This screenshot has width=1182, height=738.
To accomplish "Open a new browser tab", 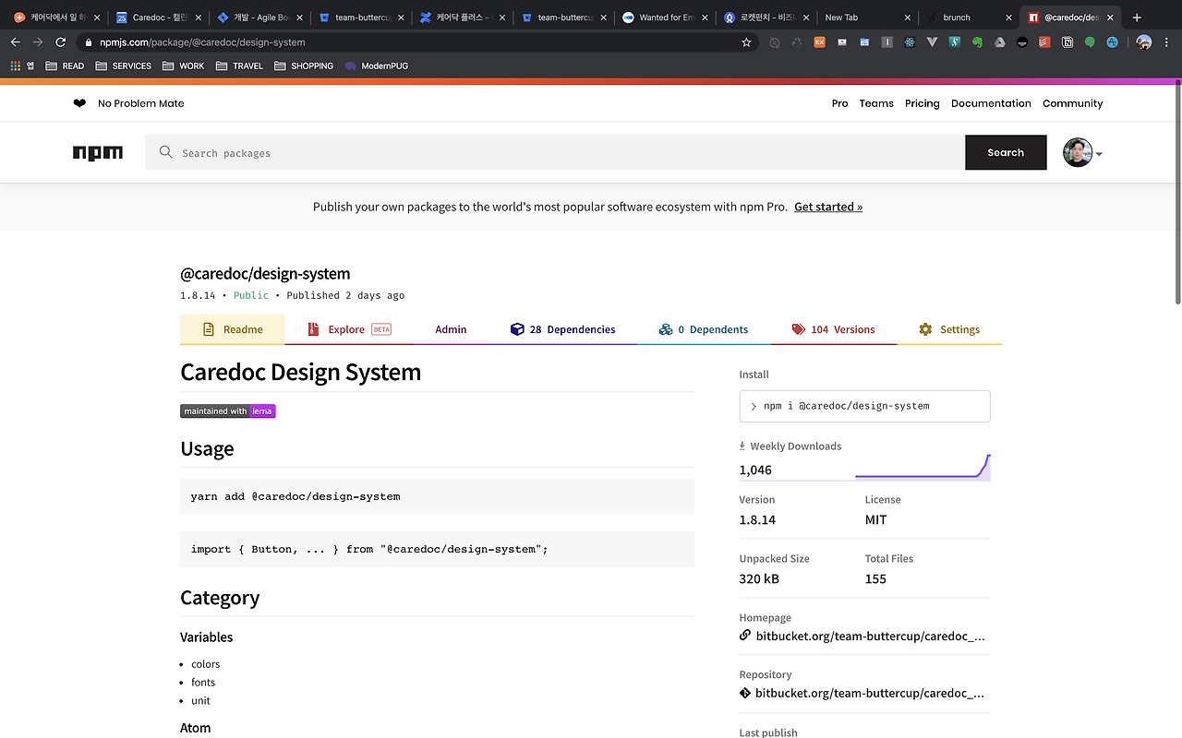I will pyautogui.click(x=1137, y=18).
